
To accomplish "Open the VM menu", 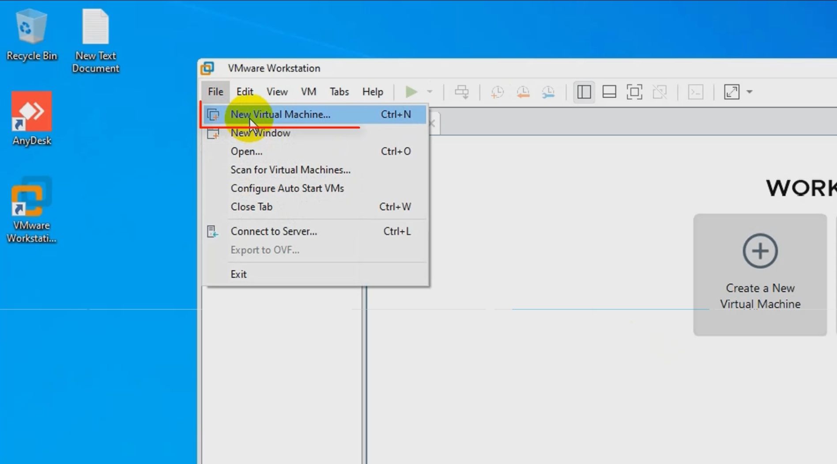I will pos(309,92).
